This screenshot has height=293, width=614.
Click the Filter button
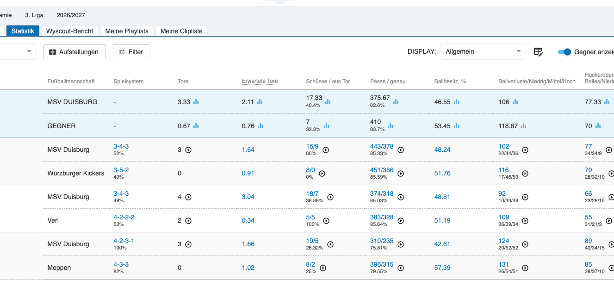click(131, 52)
